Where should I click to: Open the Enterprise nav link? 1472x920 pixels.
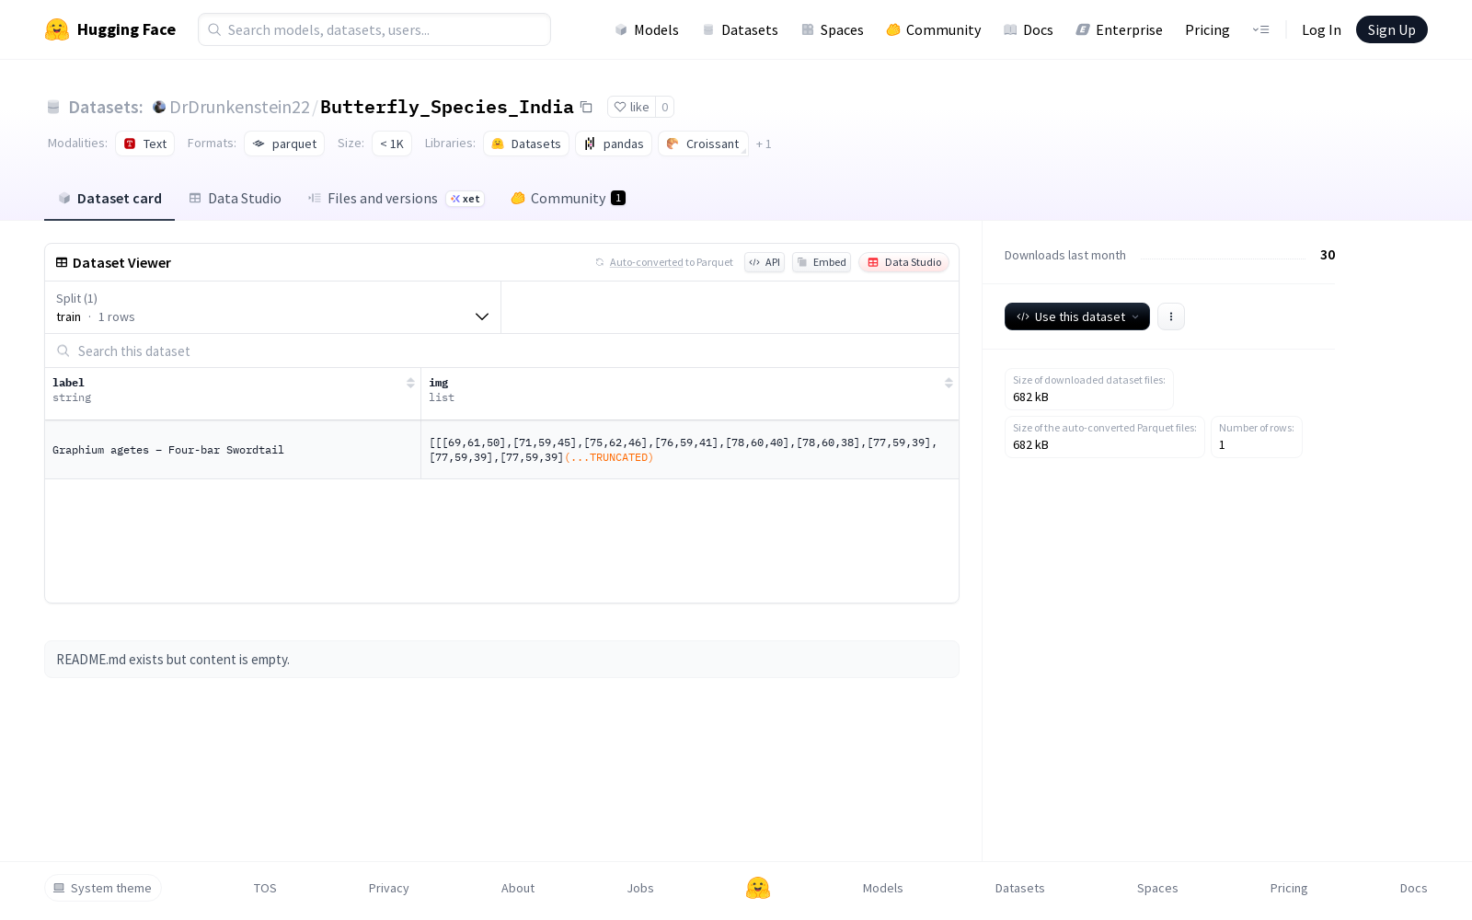click(x=1119, y=29)
